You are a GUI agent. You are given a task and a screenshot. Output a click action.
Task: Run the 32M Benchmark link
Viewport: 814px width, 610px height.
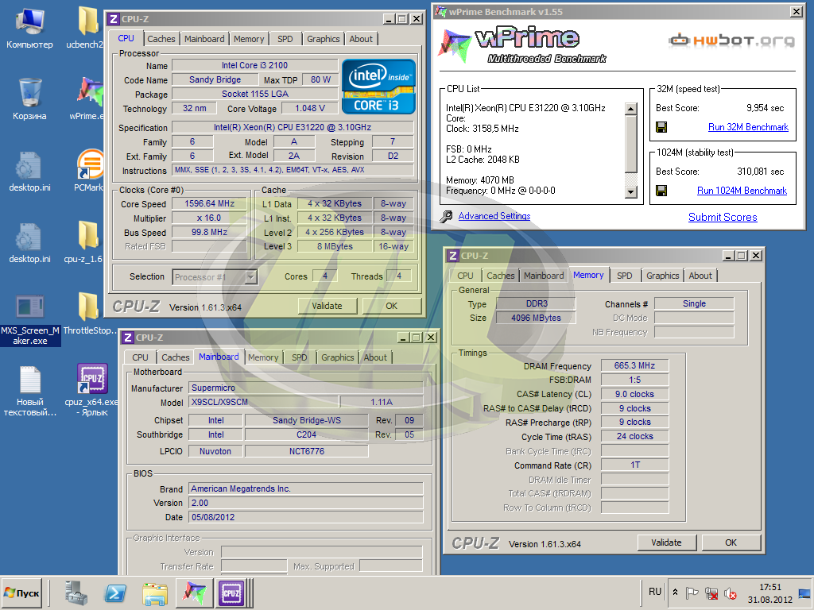748,127
